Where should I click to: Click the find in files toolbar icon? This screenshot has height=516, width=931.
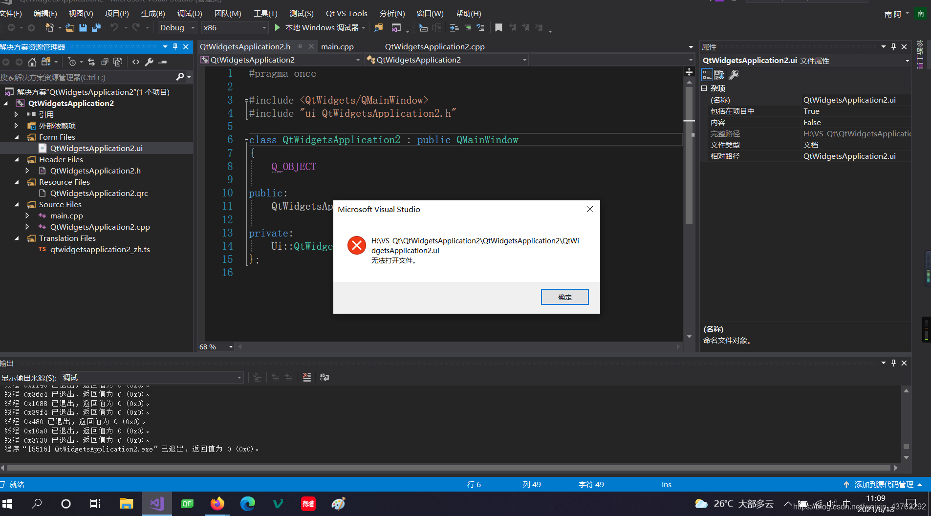tap(379, 28)
